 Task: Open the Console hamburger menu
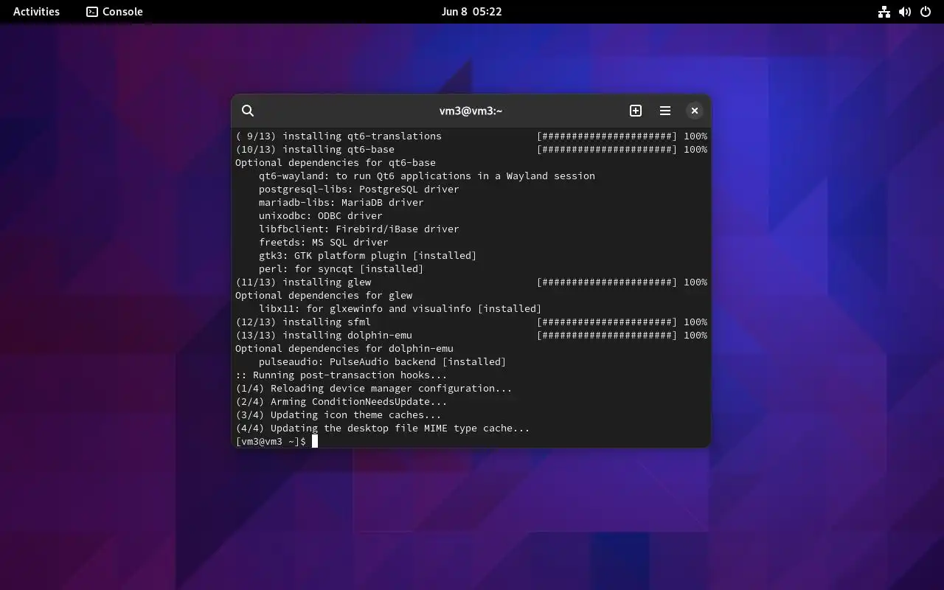point(665,111)
